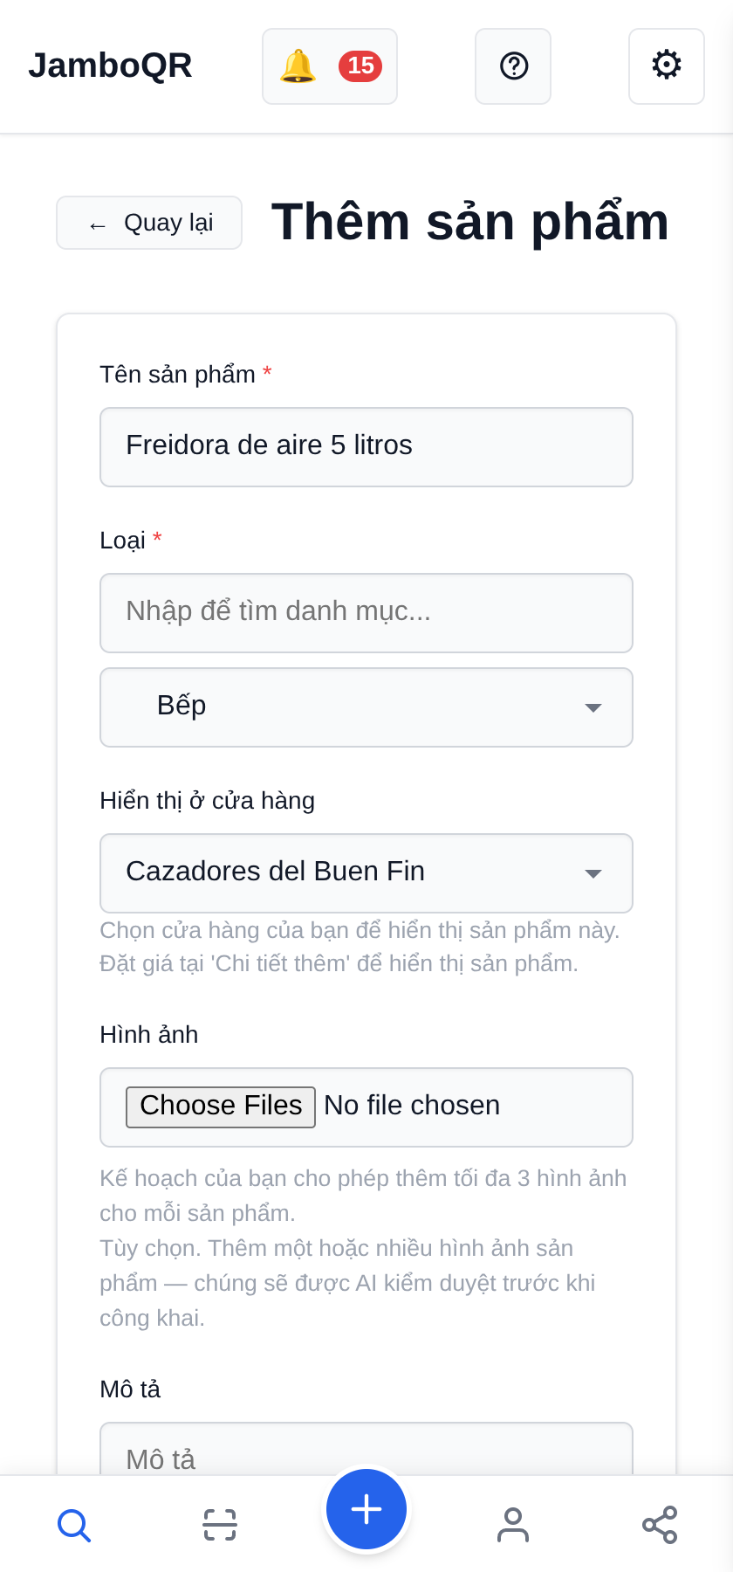Click the category search field Nhập để tìm danh mục

pos(366,613)
